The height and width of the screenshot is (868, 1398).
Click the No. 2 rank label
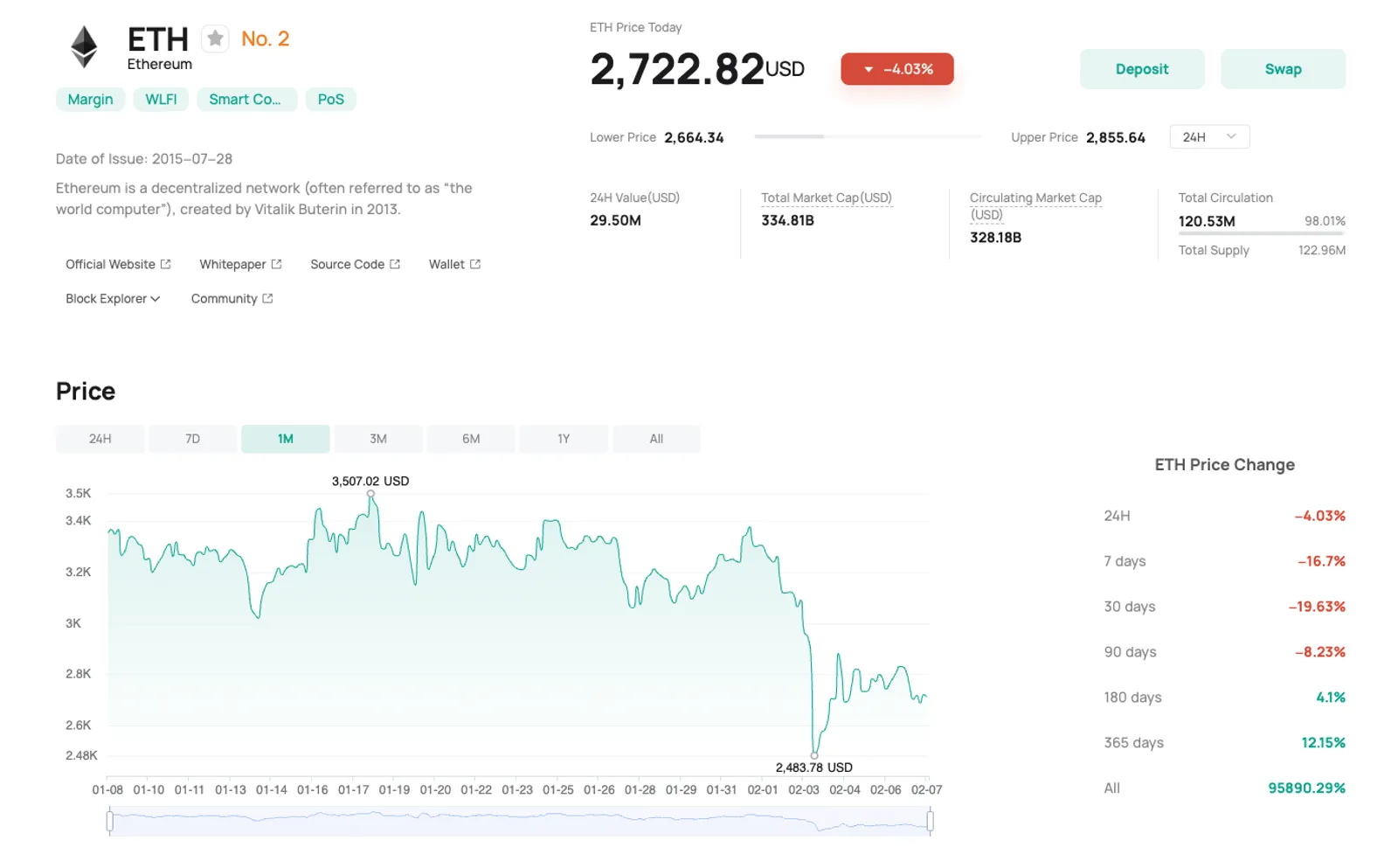(x=265, y=38)
